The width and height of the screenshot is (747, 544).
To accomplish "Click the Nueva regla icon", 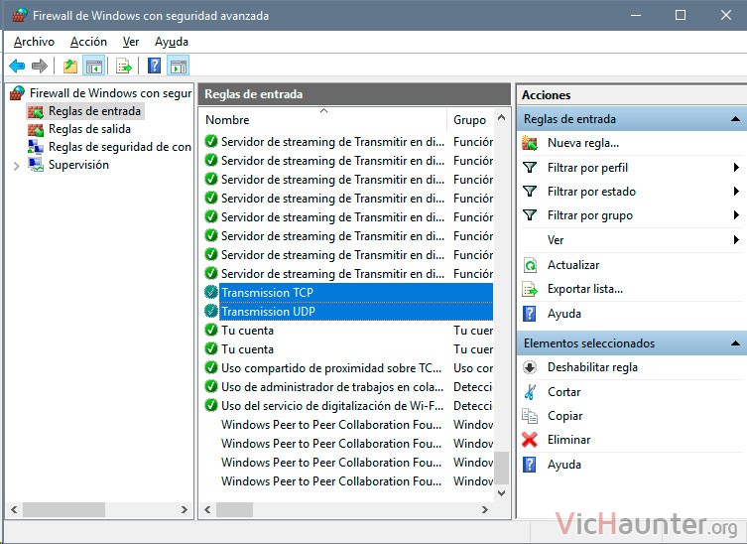I will click(530, 143).
